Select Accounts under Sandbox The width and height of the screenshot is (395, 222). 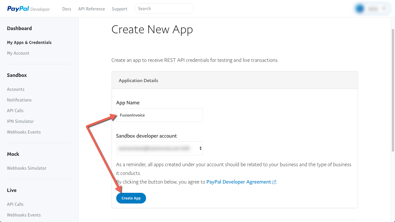tap(16, 89)
